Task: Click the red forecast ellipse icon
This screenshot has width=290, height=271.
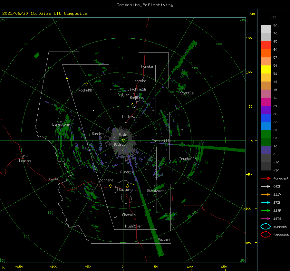Action: 266,235
